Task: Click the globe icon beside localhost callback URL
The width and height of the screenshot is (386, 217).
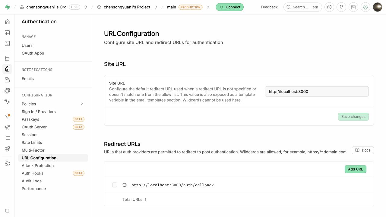Action: click(x=125, y=185)
